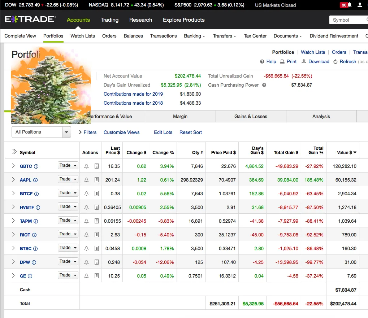Open Contributions made for 2018 link
This screenshot has width=368, height=318.
133,103
